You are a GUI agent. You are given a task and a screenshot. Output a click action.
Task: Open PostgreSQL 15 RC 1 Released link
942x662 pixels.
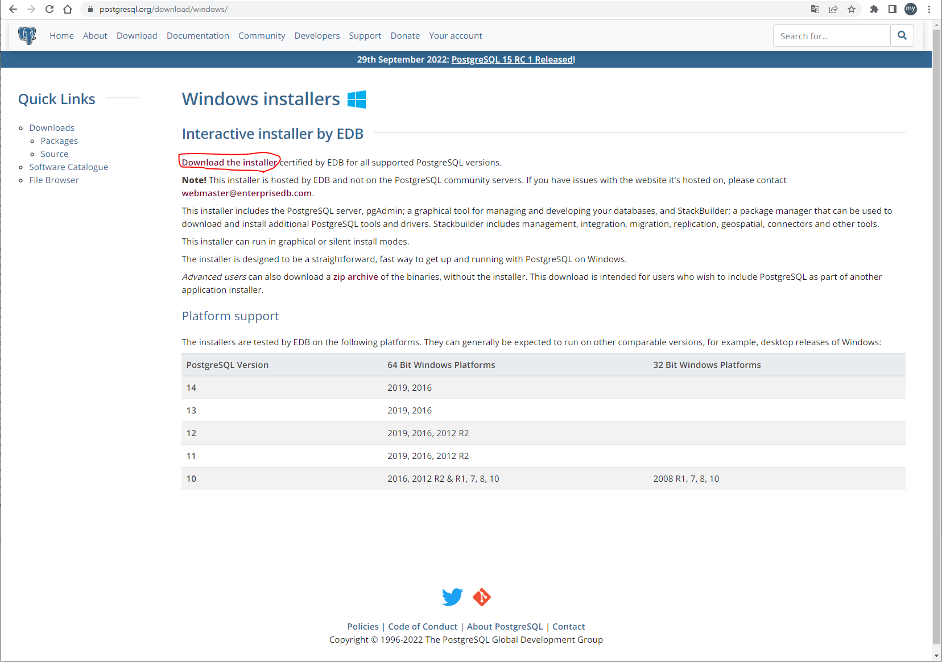click(x=513, y=59)
